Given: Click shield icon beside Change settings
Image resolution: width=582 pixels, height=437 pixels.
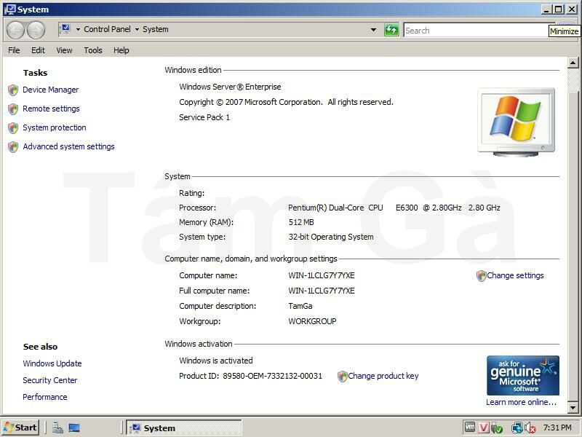Looking at the screenshot, I should pos(482,276).
